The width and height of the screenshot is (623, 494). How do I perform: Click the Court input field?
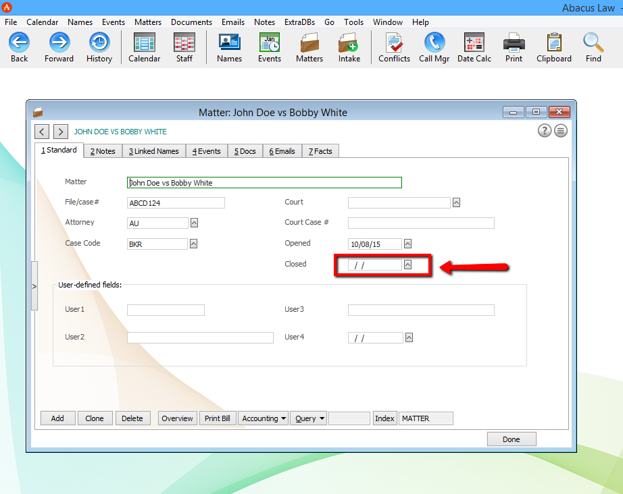pos(399,202)
